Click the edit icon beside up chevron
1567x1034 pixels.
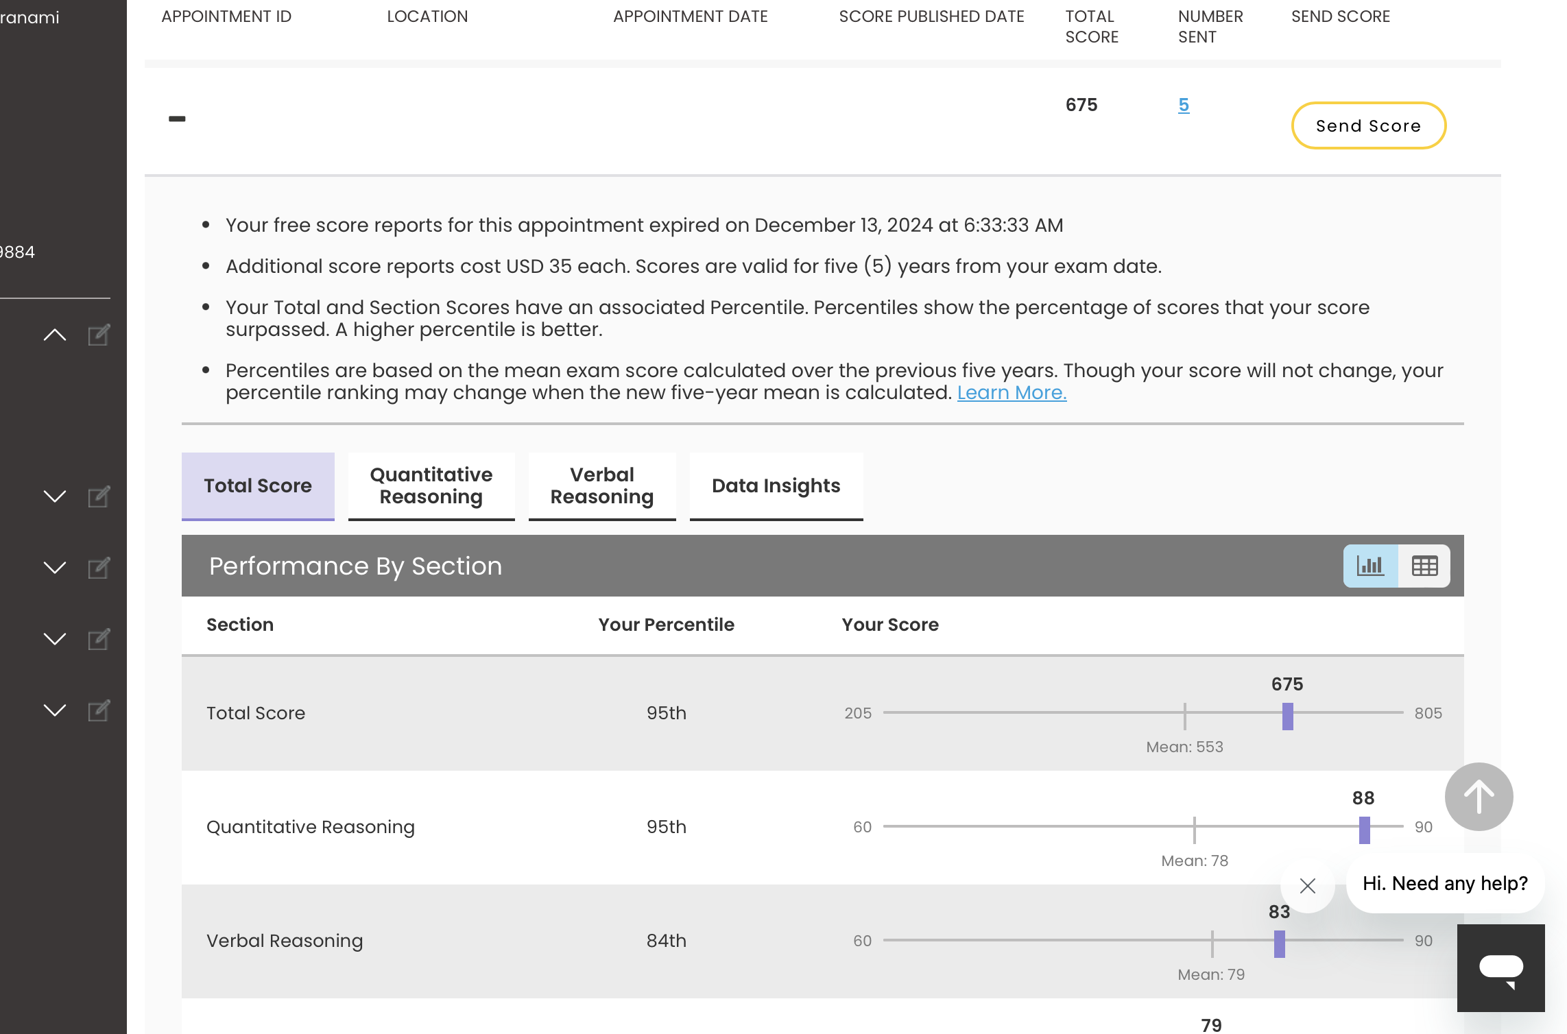(99, 335)
